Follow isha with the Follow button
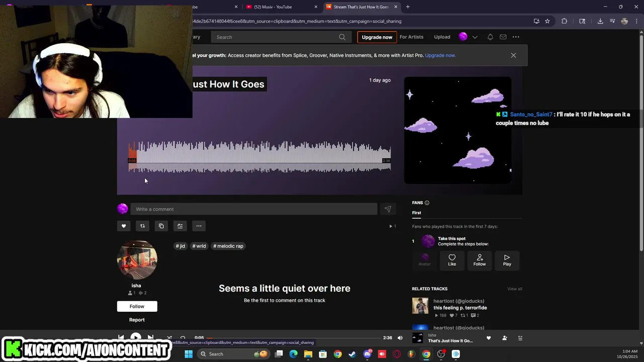The width and height of the screenshot is (644, 362). [x=137, y=306]
